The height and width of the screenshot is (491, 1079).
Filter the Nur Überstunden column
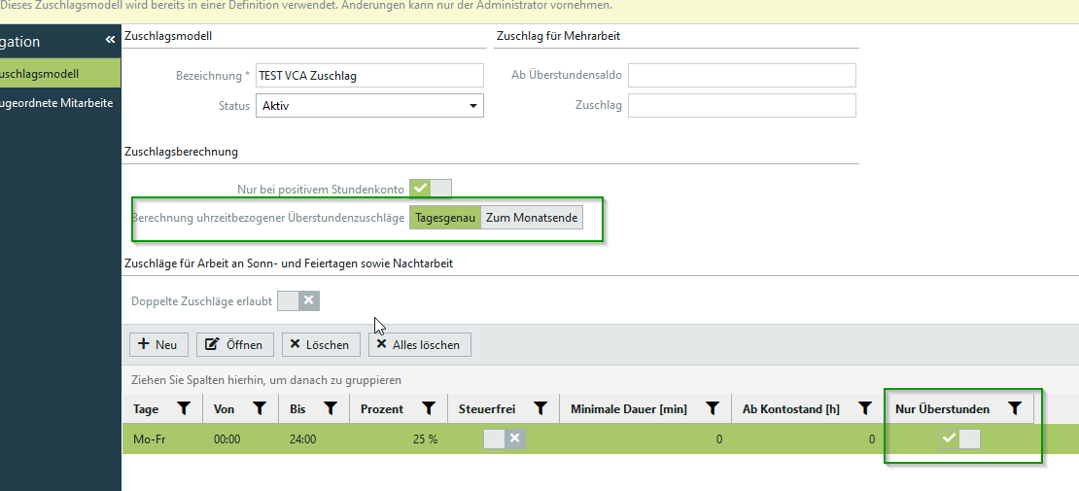pos(1015,409)
